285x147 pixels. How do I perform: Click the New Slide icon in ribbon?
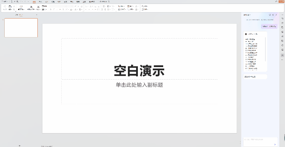pos(31,7)
